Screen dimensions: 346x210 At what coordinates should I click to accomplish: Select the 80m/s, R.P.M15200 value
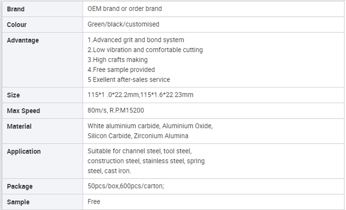[x=115, y=110]
